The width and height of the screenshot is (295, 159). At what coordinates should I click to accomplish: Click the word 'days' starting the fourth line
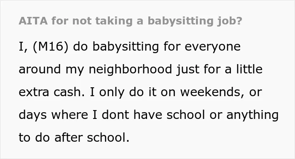33,116
